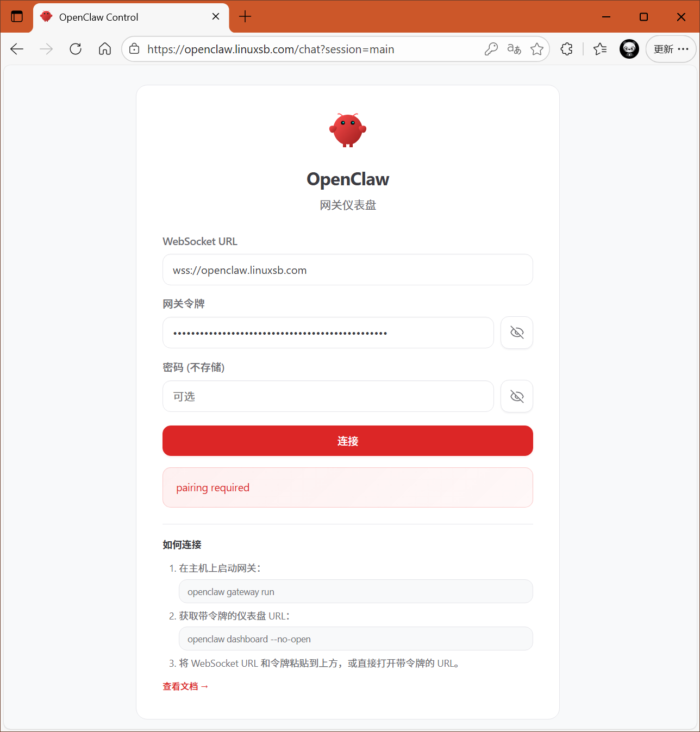Image resolution: width=700 pixels, height=732 pixels.
Task: Open the 更新 settings menu
Action: pyautogui.click(x=671, y=49)
